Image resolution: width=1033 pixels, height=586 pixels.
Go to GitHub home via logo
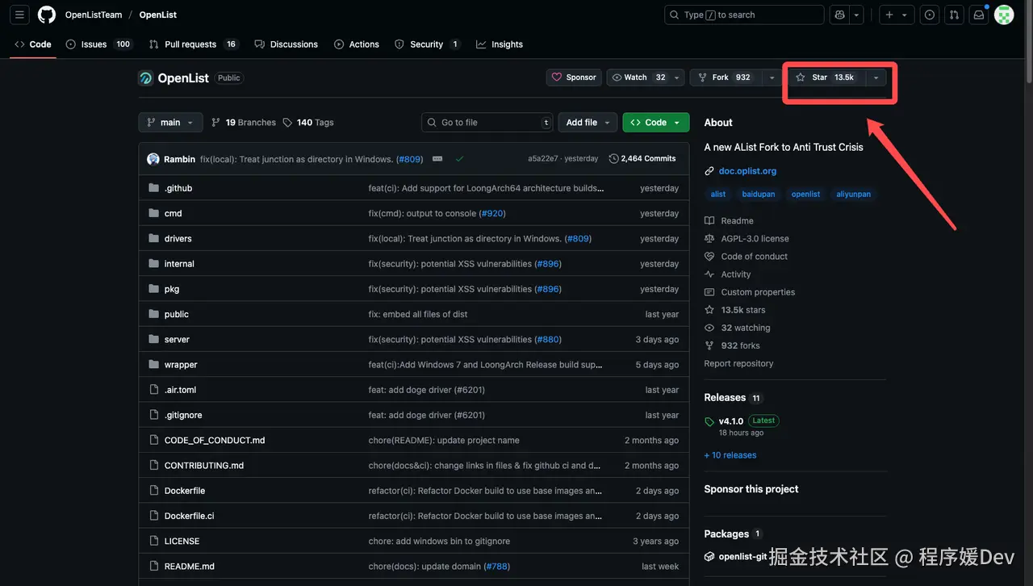click(x=47, y=15)
